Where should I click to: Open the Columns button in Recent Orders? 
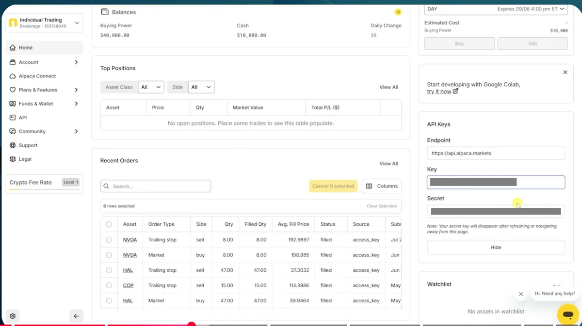coord(382,186)
